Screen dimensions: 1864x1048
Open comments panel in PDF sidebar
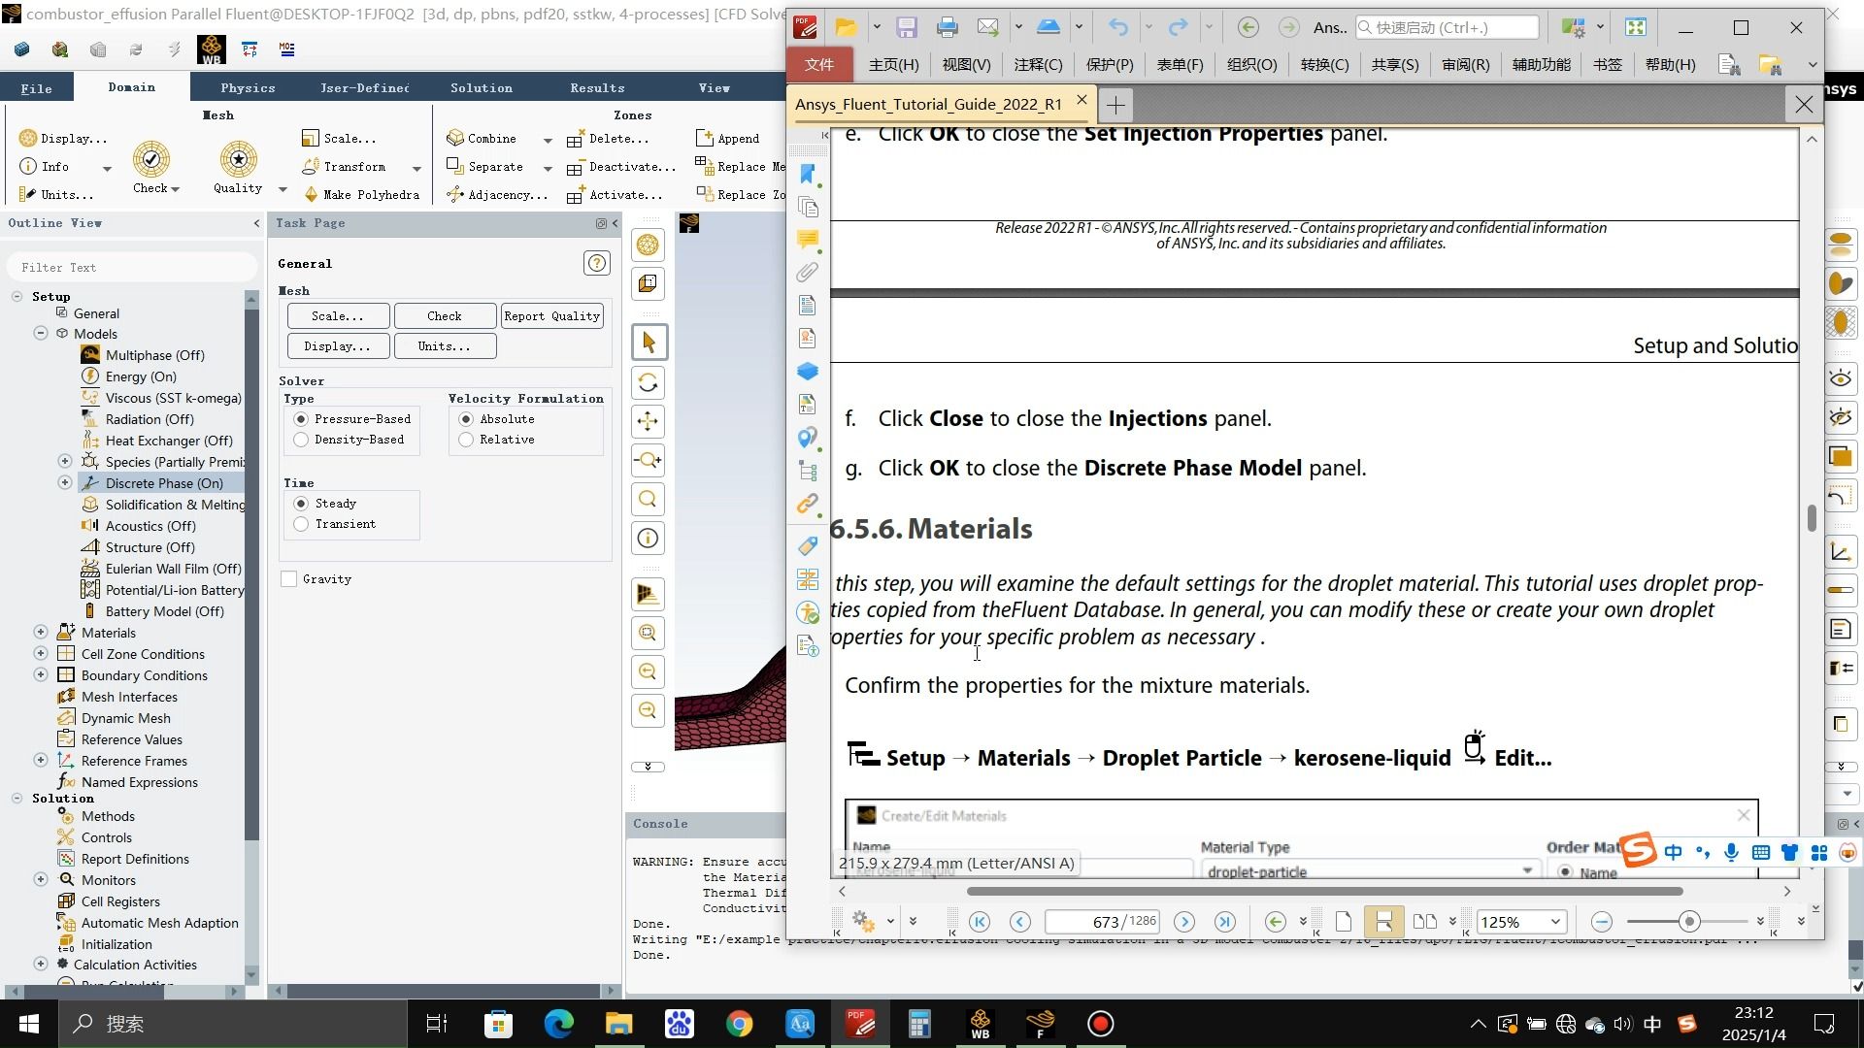point(808,240)
